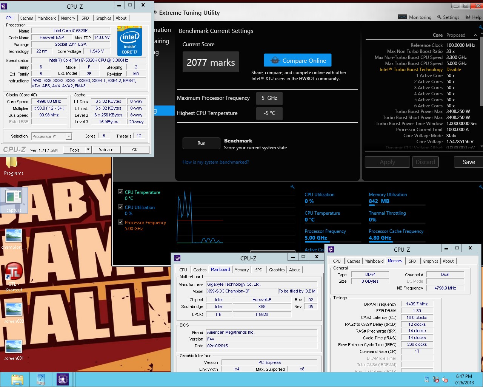483x387 pixels.
Task: Open Mainboard tab in top CPU-Z window
Action: 47,18
